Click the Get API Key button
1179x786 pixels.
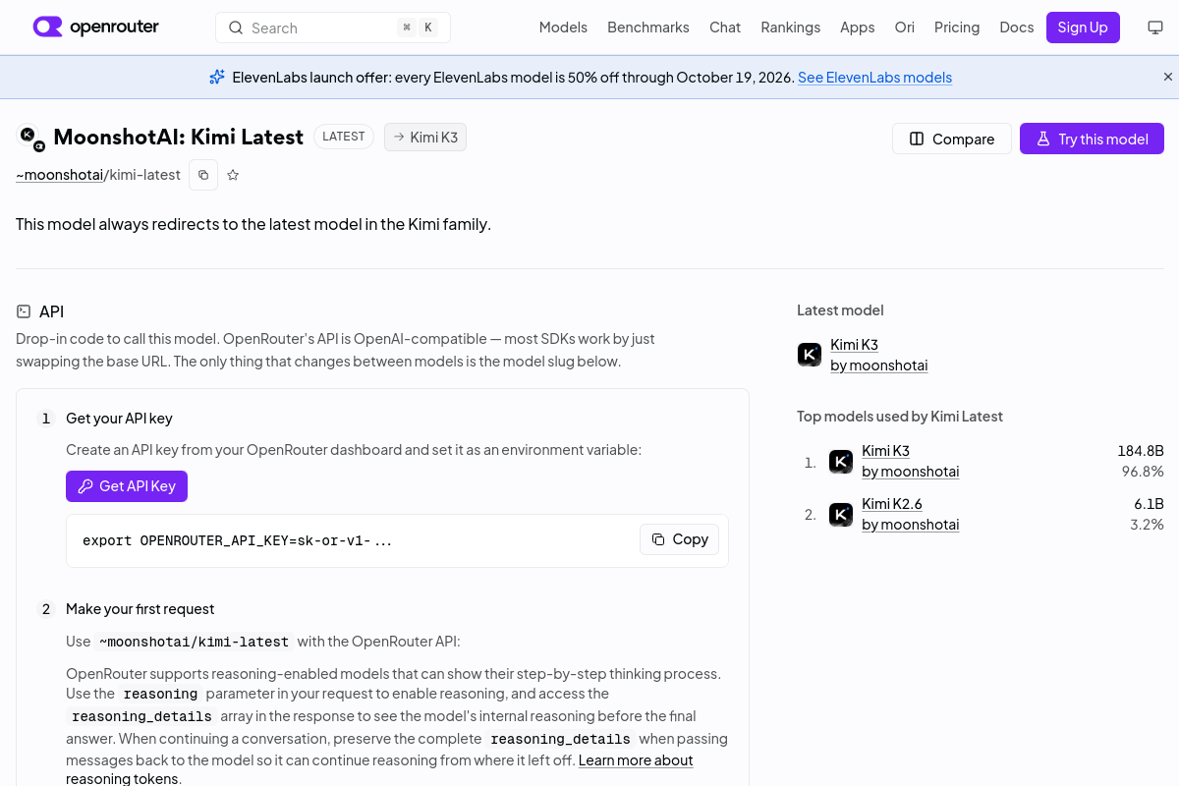(x=127, y=485)
